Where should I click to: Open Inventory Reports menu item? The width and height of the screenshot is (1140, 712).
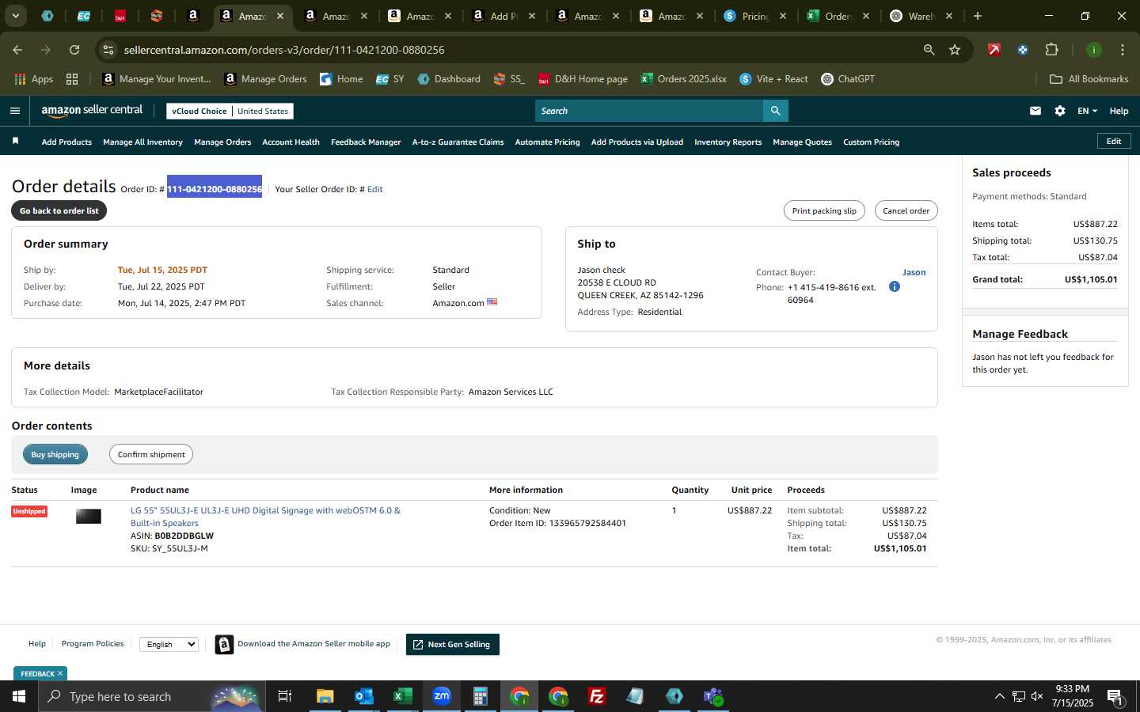pos(728,142)
